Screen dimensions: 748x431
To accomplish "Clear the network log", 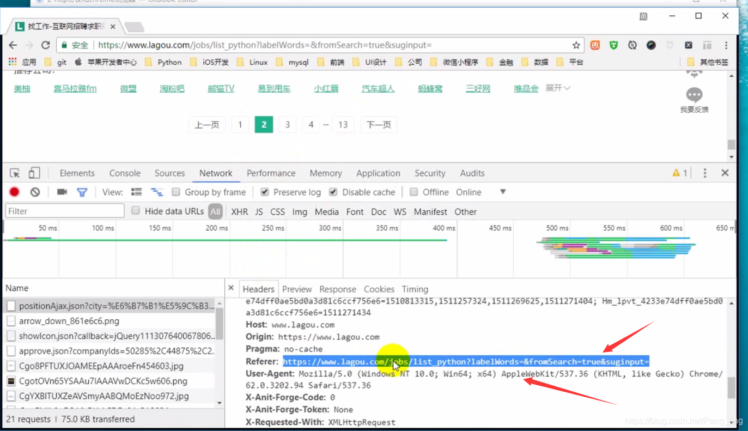I will (35, 192).
